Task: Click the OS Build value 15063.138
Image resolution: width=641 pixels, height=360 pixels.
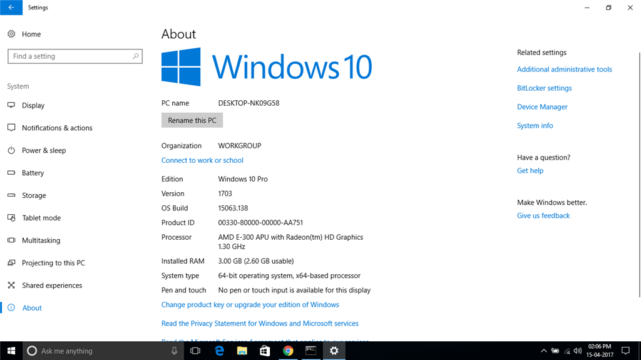Action: click(233, 208)
